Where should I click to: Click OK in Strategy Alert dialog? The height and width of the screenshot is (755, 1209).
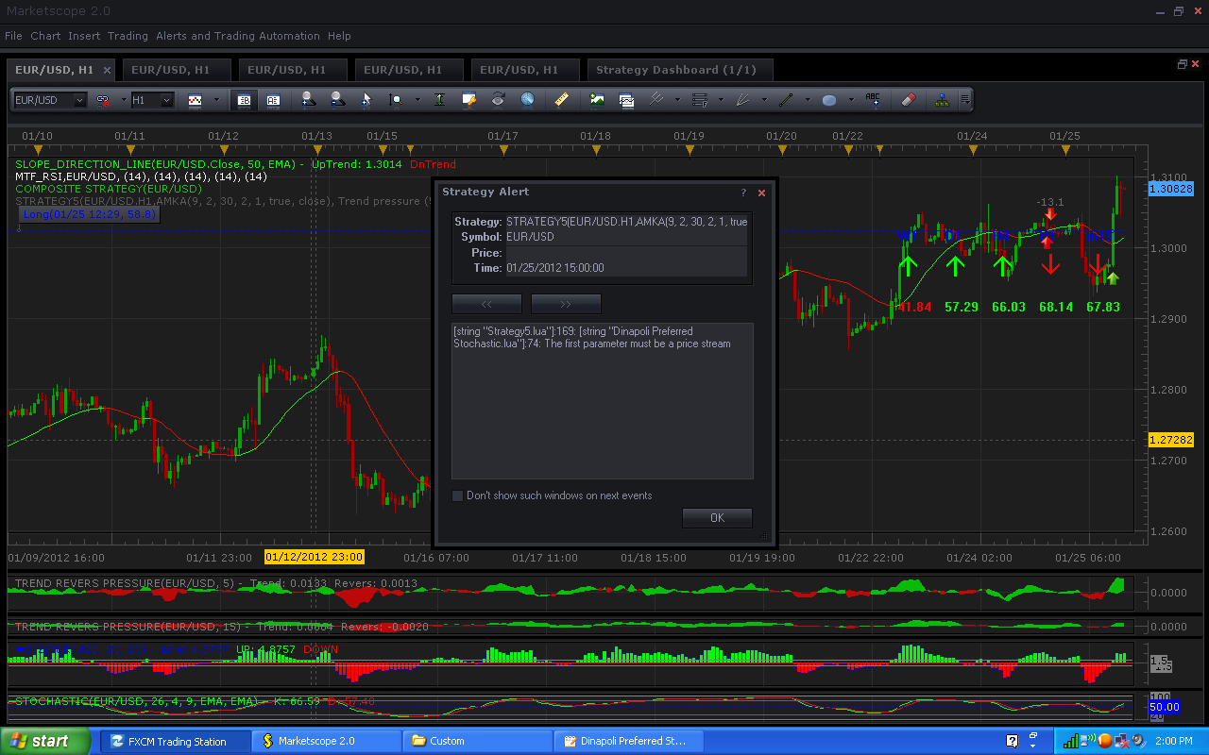click(x=717, y=517)
